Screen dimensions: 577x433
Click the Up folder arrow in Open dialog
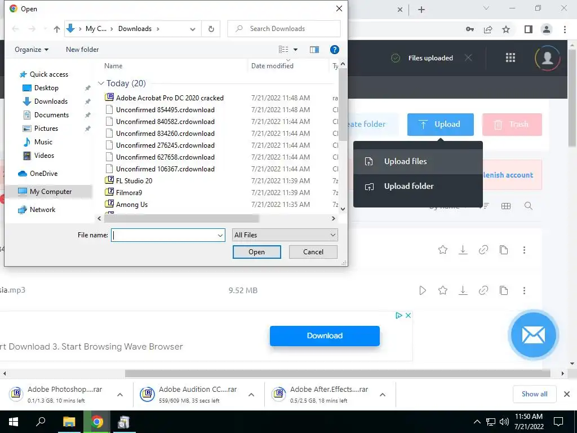click(56, 29)
